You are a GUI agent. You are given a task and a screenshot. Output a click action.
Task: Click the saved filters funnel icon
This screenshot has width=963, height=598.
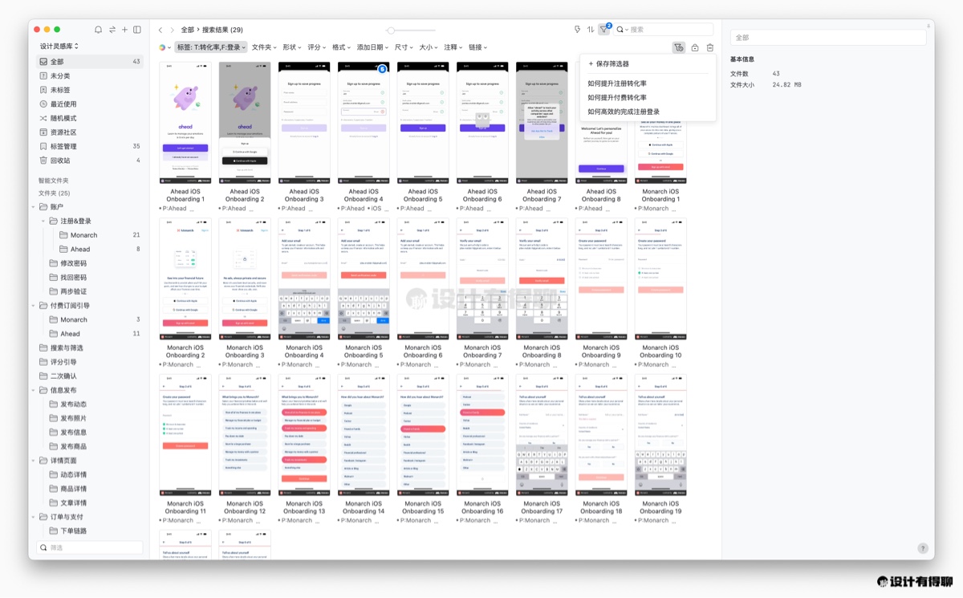click(x=679, y=47)
